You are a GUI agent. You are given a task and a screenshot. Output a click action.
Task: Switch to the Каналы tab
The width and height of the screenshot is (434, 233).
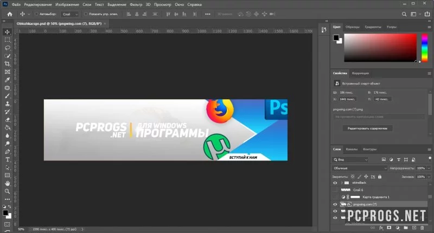pos(352,149)
